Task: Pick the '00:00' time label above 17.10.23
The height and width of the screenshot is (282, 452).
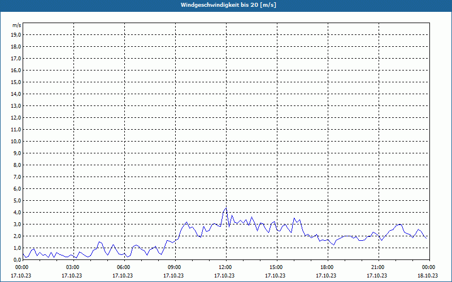Action: click(x=21, y=267)
